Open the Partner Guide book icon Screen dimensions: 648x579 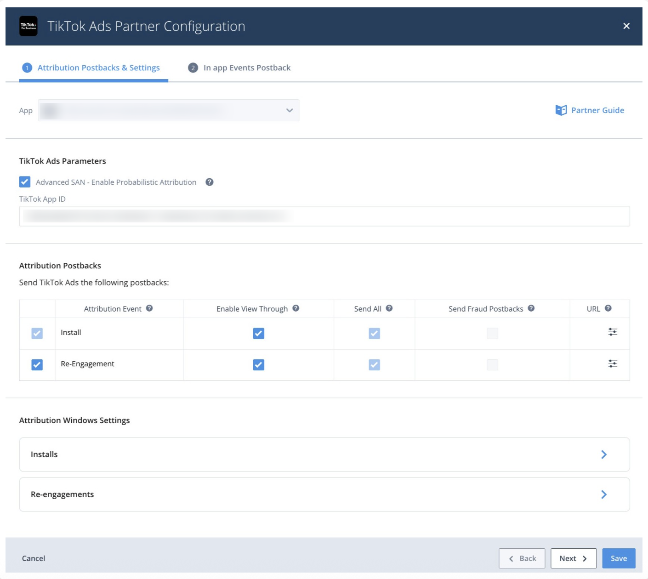point(561,110)
